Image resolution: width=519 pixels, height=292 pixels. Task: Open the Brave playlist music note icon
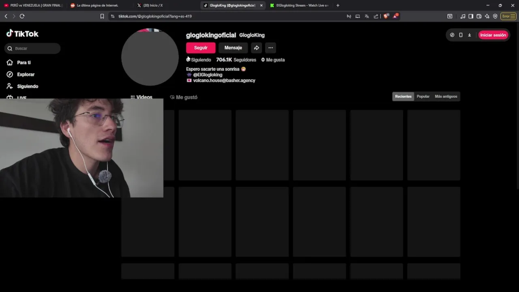[x=463, y=16]
